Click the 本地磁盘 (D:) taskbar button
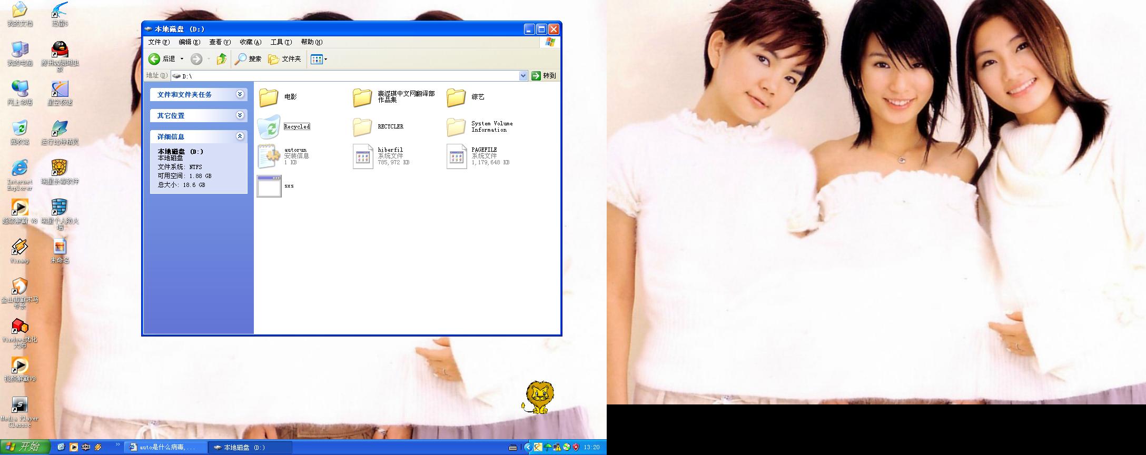The image size is (1146, 455). pos(251,447)
